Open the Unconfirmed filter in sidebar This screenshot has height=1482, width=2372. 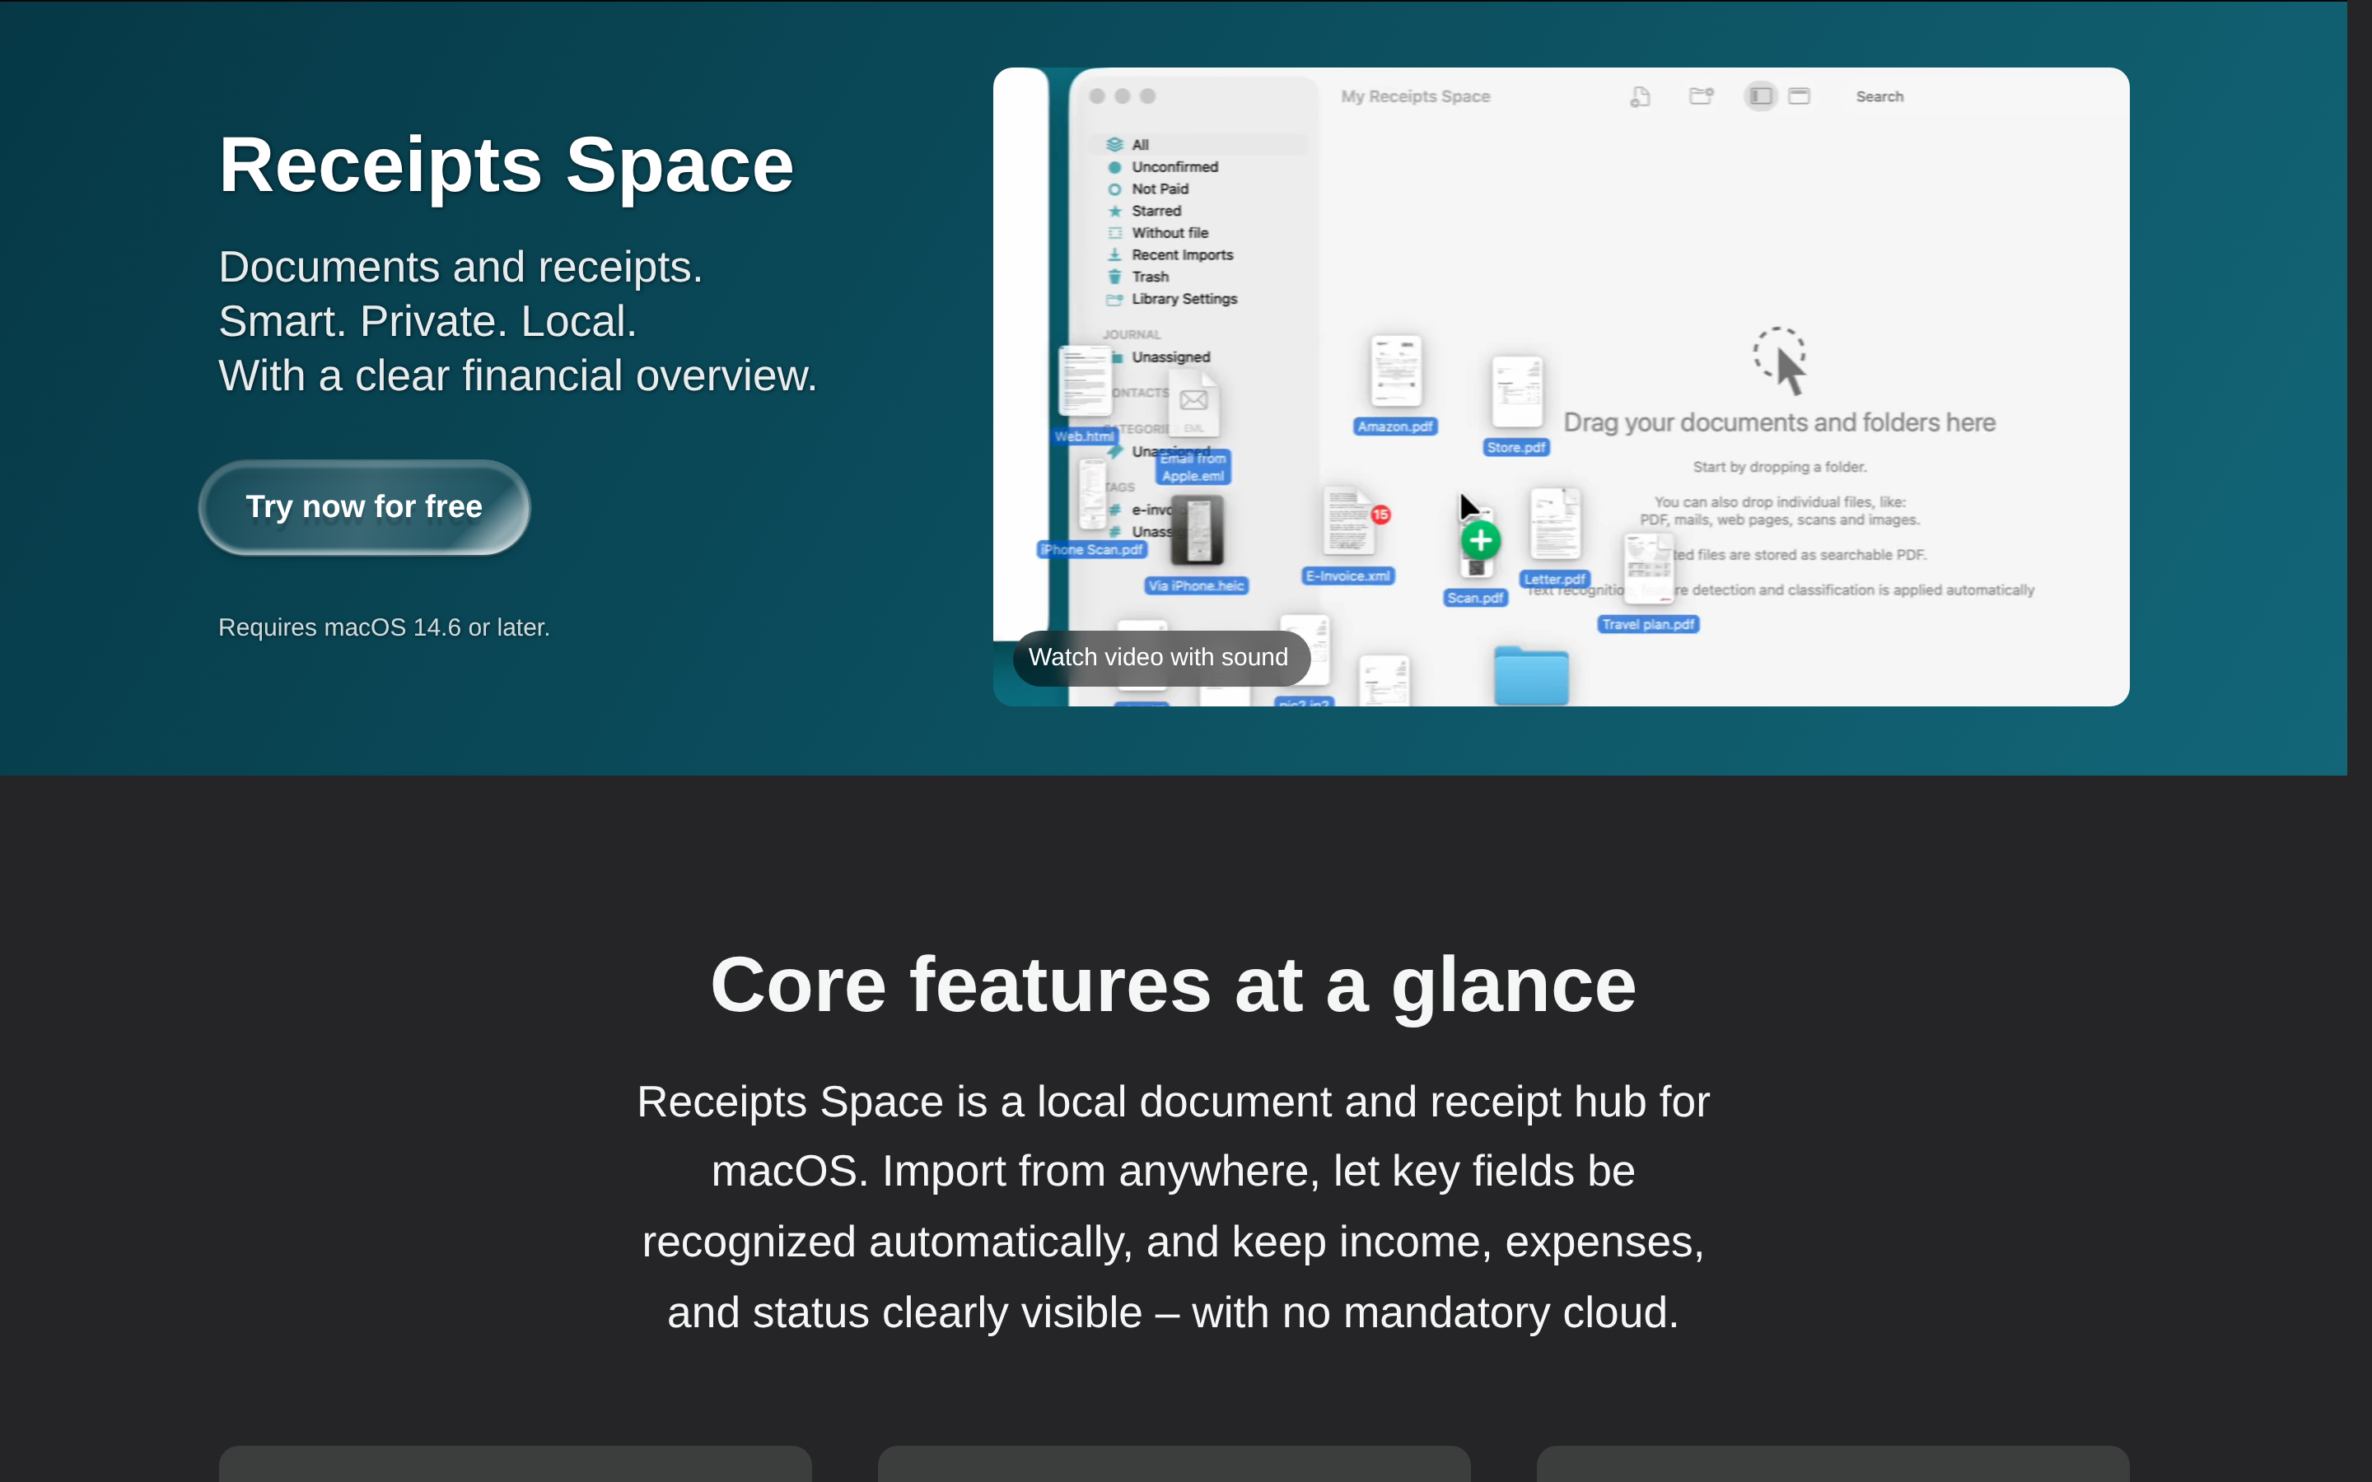[1174, 166]
